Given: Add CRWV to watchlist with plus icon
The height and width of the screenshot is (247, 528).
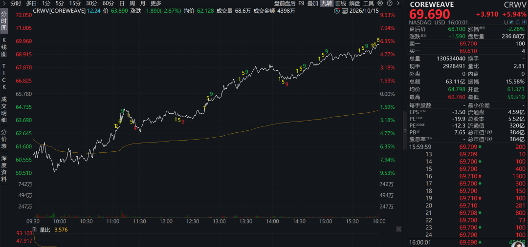Looking at the screenshot, I should [524, 22].
